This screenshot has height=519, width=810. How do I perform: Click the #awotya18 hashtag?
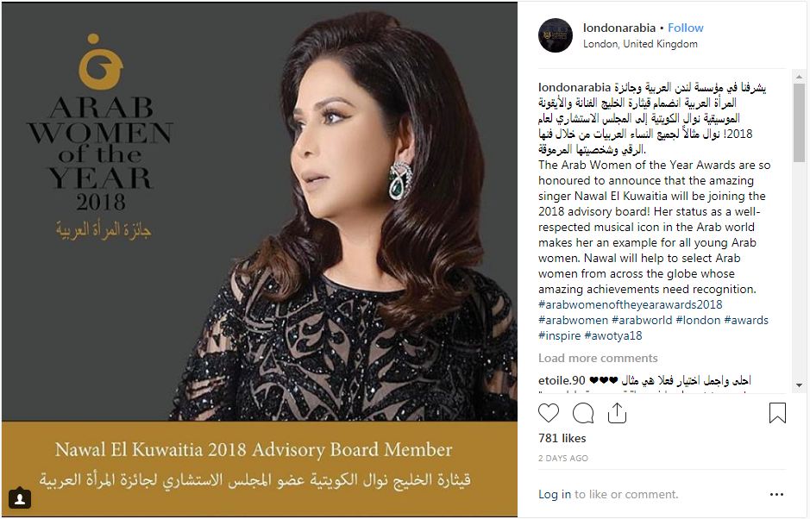click(612, 335)
